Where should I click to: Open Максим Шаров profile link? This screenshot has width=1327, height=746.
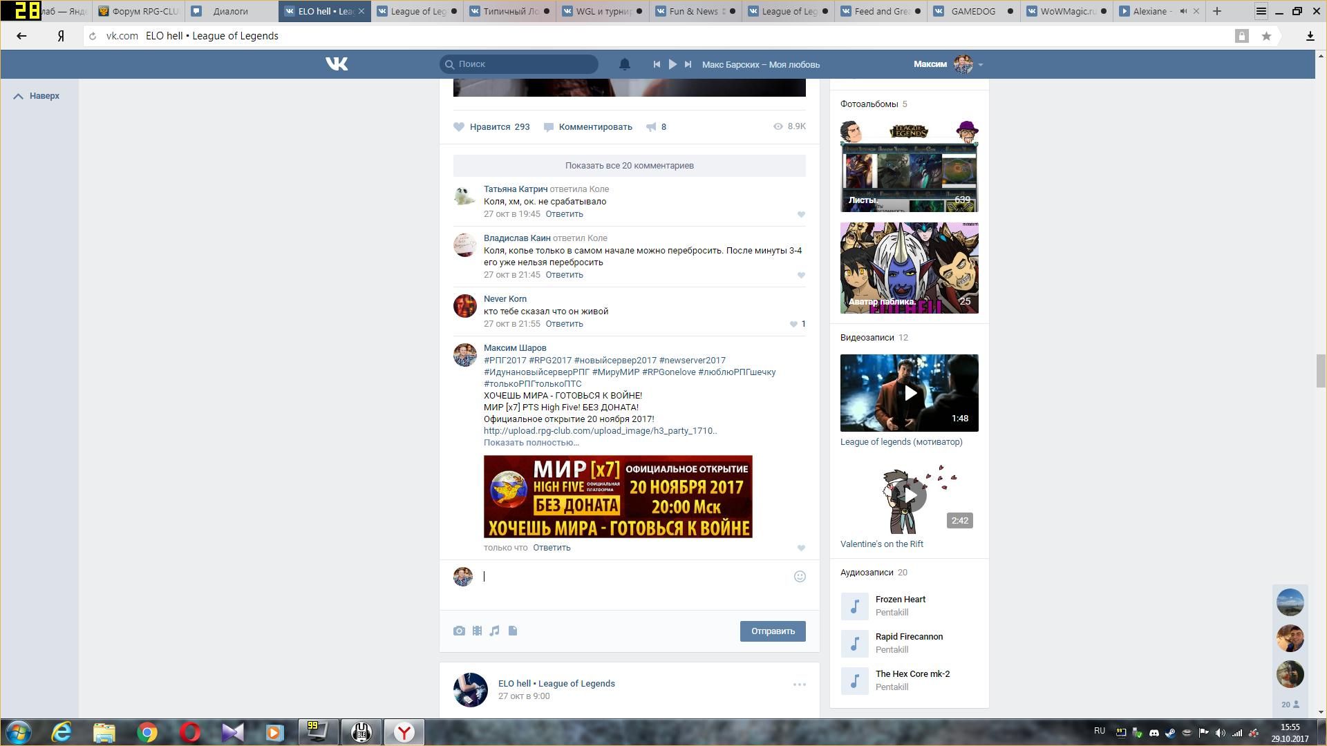tap(515, 348)
